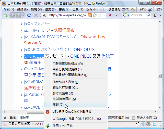Screen dimensions: 164x129
Task: Select 郵寄此鏈結 (D)...
Action: point(76,93)
